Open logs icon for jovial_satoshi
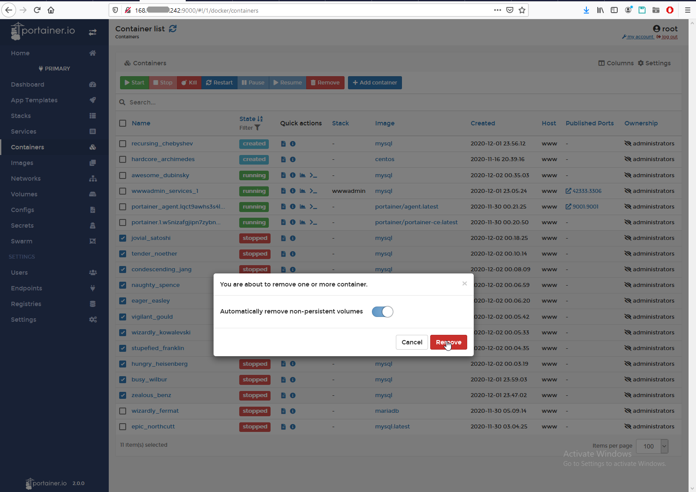The height and width of the screenshot is (492, 696). point(283,238)
